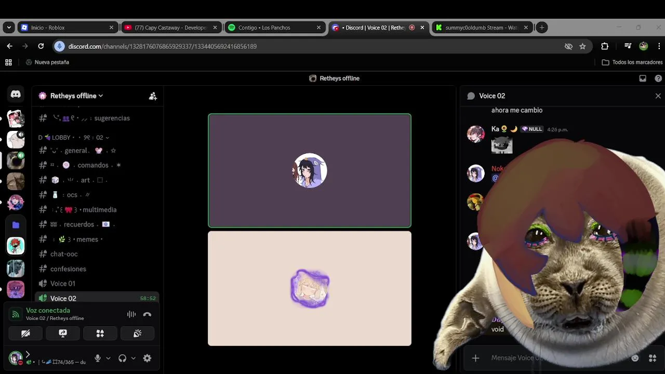Image resolution: width=665 pixels, height=374 pixels.
Task: Click the Voice 02 chat bubble icon
Action: pos(471,96)
